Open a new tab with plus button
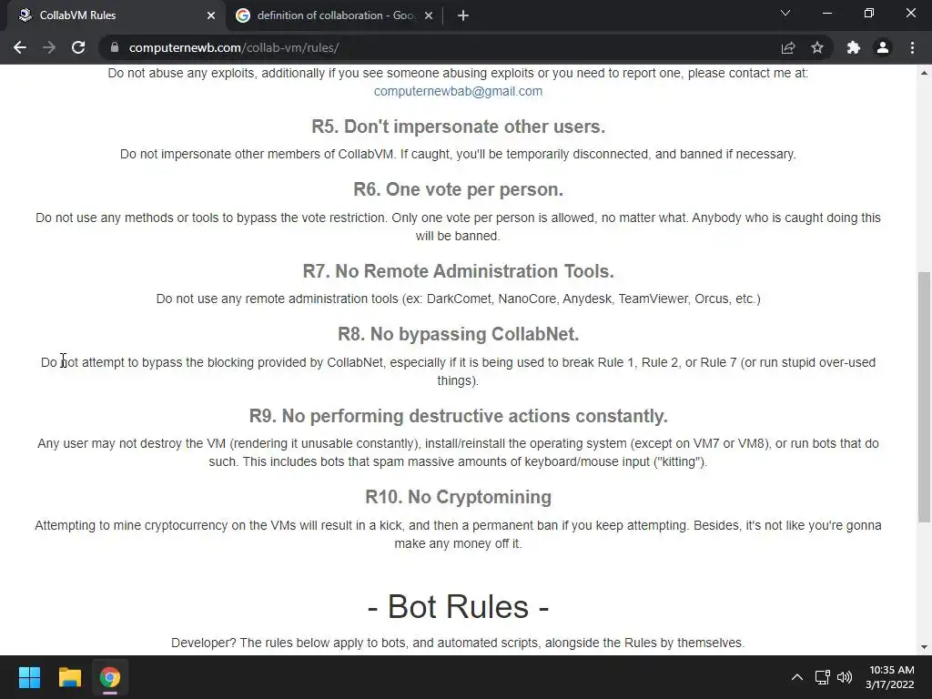Screen dimensions: 932x699 point(463,15)
